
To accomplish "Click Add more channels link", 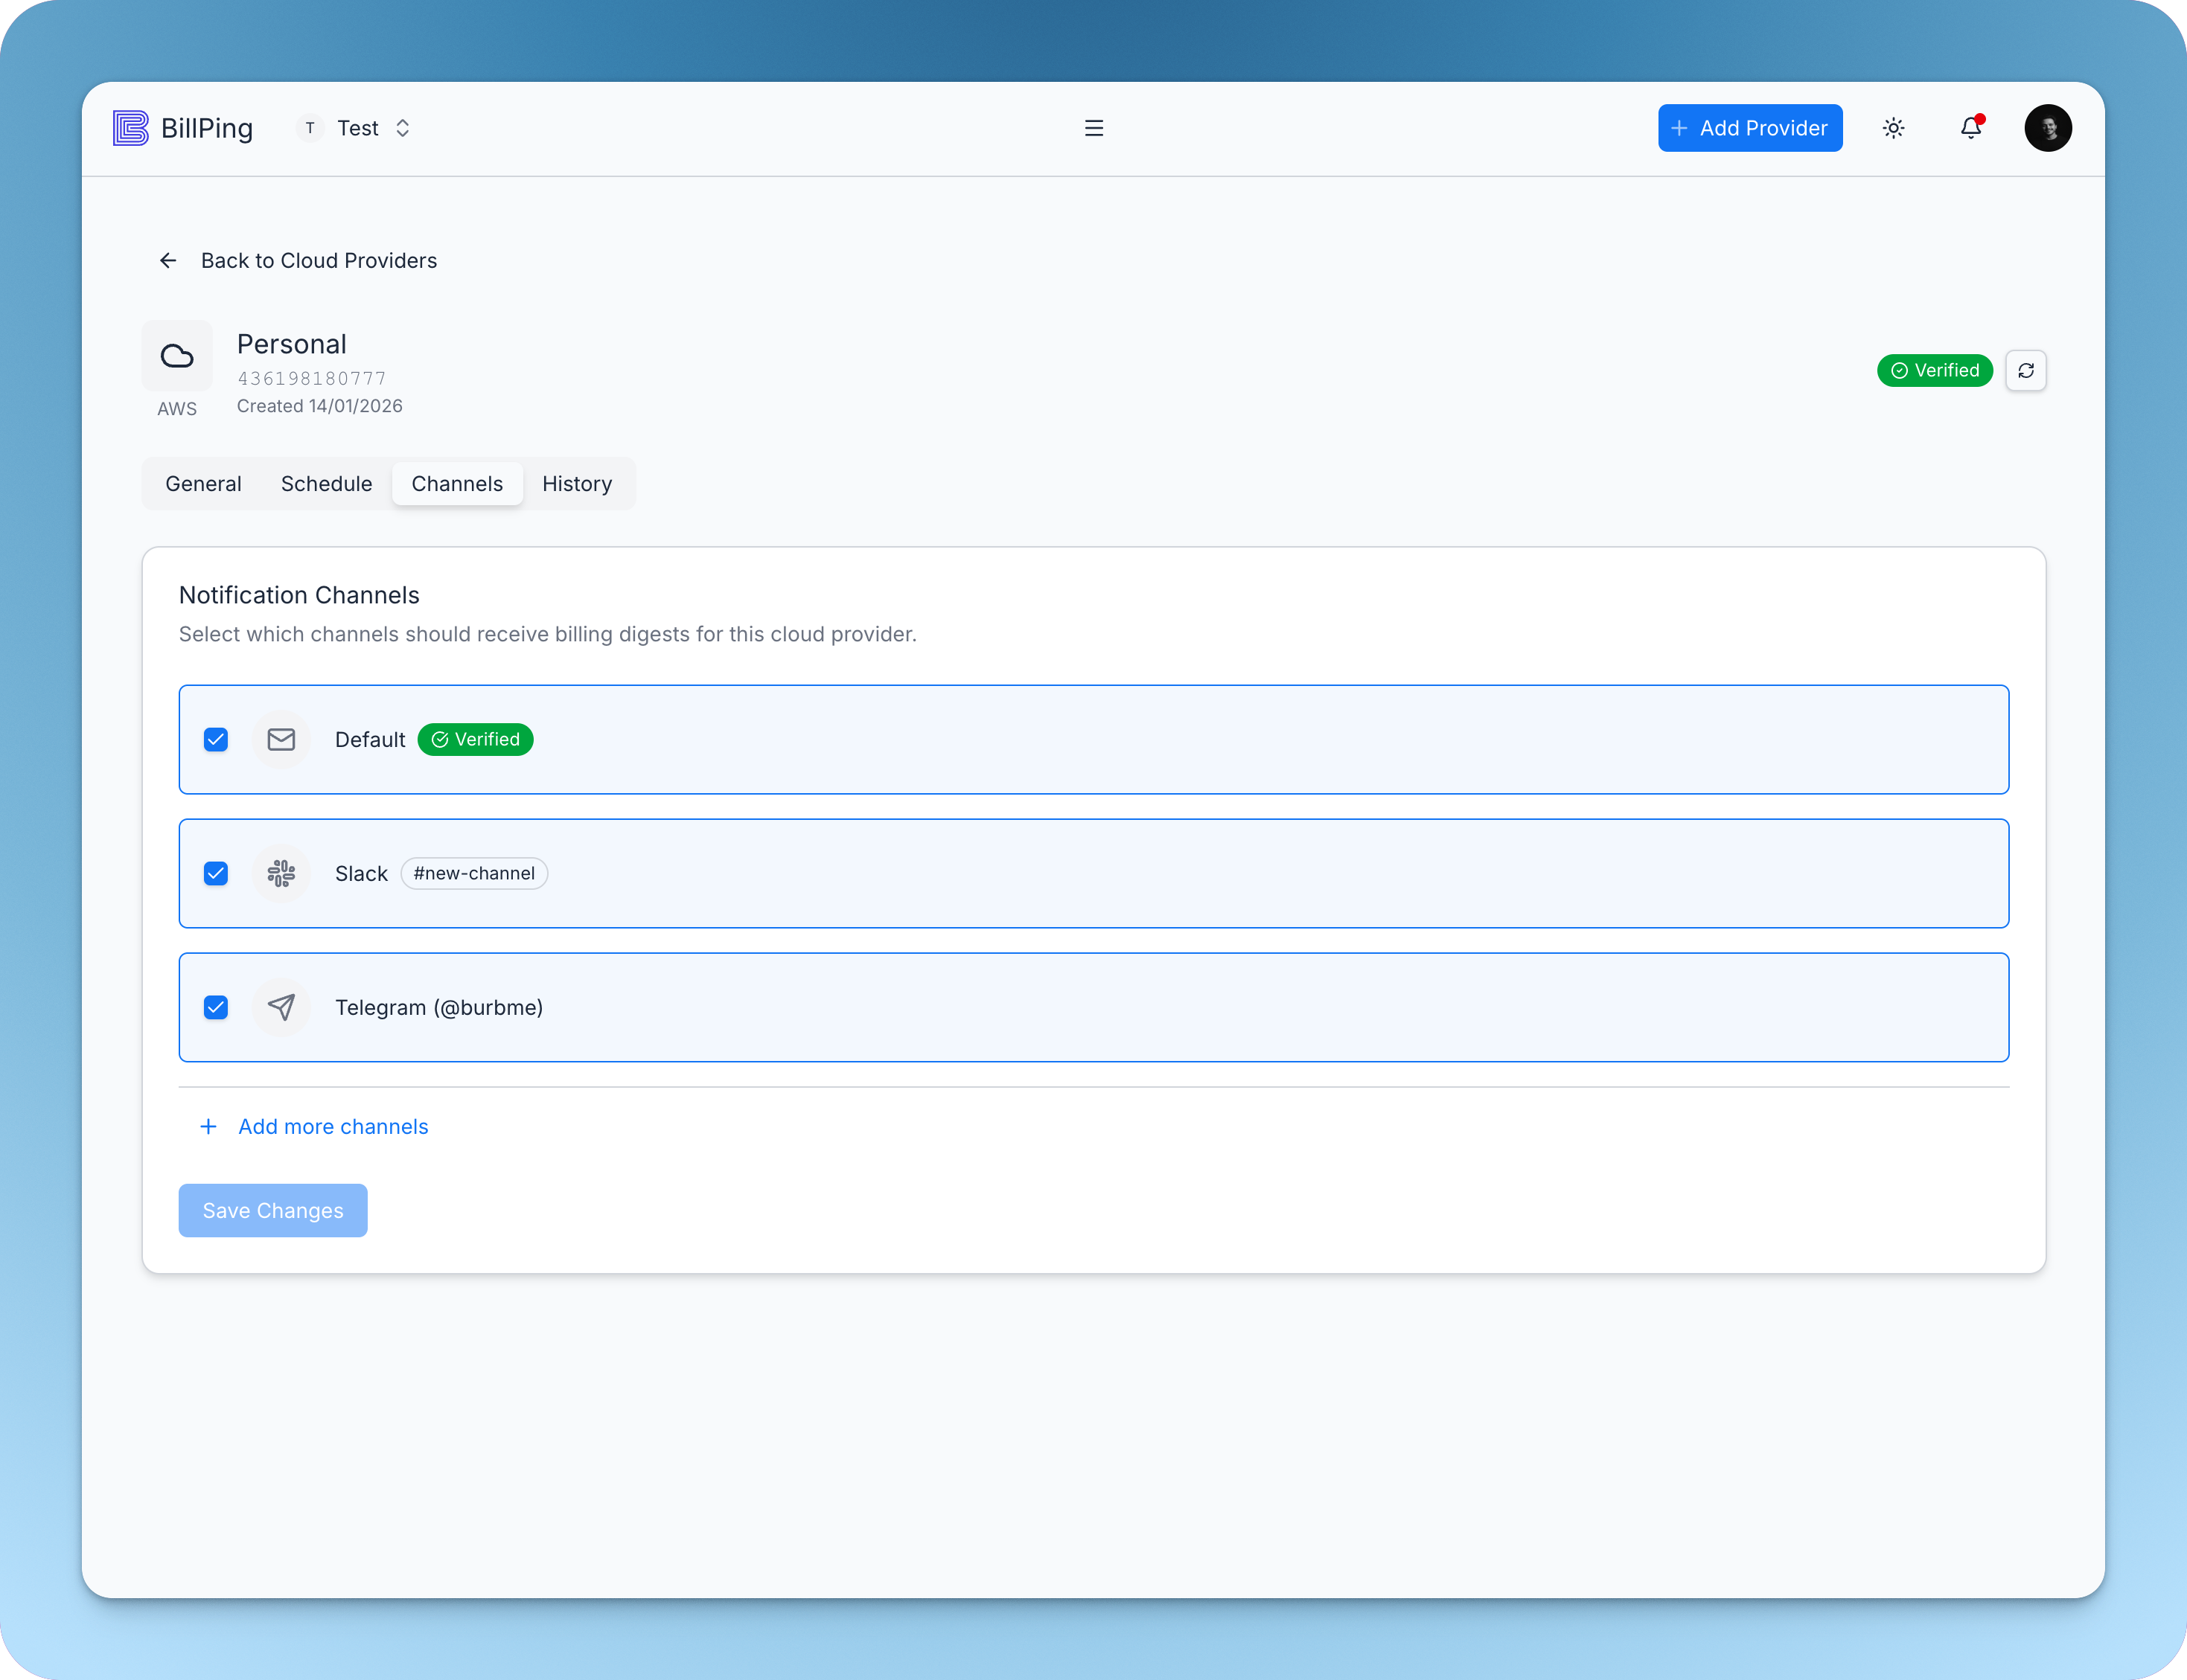I will pyautogui.click(x=332, y=1127).
